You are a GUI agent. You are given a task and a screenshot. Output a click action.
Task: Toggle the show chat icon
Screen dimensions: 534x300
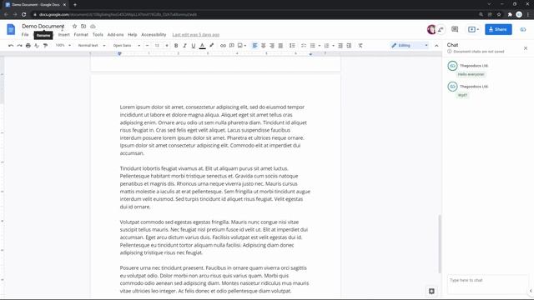[441, 30]
